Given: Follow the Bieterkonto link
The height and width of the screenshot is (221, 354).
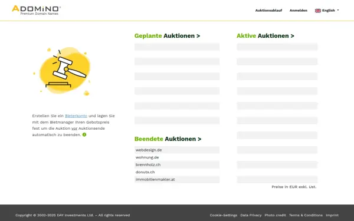Looking at the screenshot, I should 76,116.
